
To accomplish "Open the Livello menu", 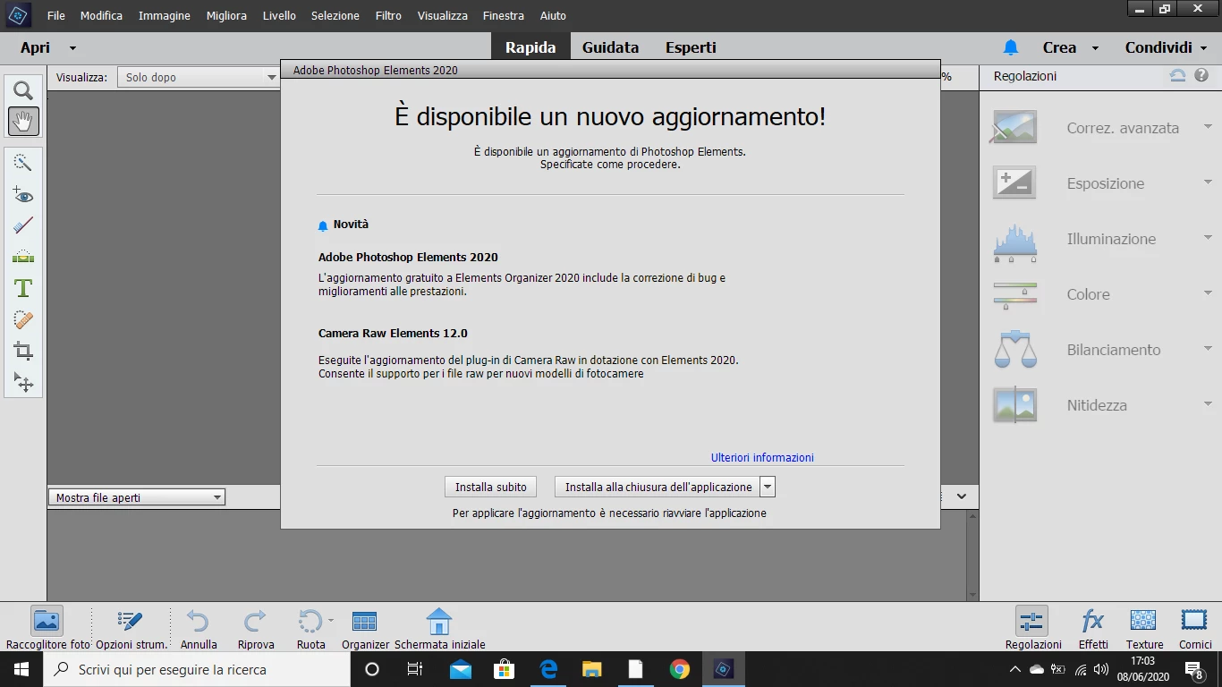I will tap(279, 16).
